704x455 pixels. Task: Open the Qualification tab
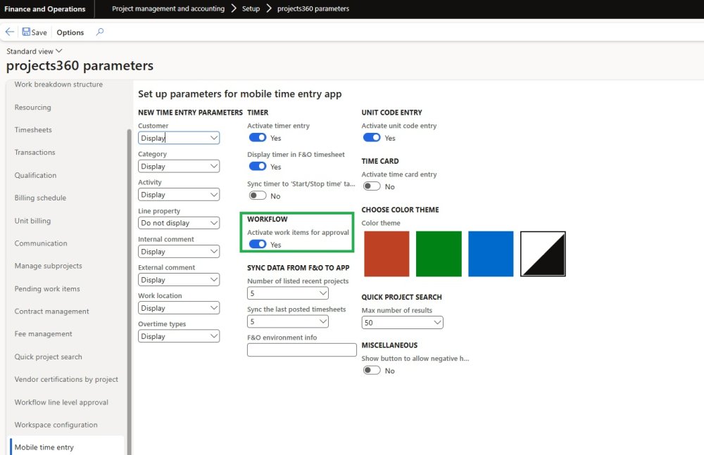click(x=35, y=175)
